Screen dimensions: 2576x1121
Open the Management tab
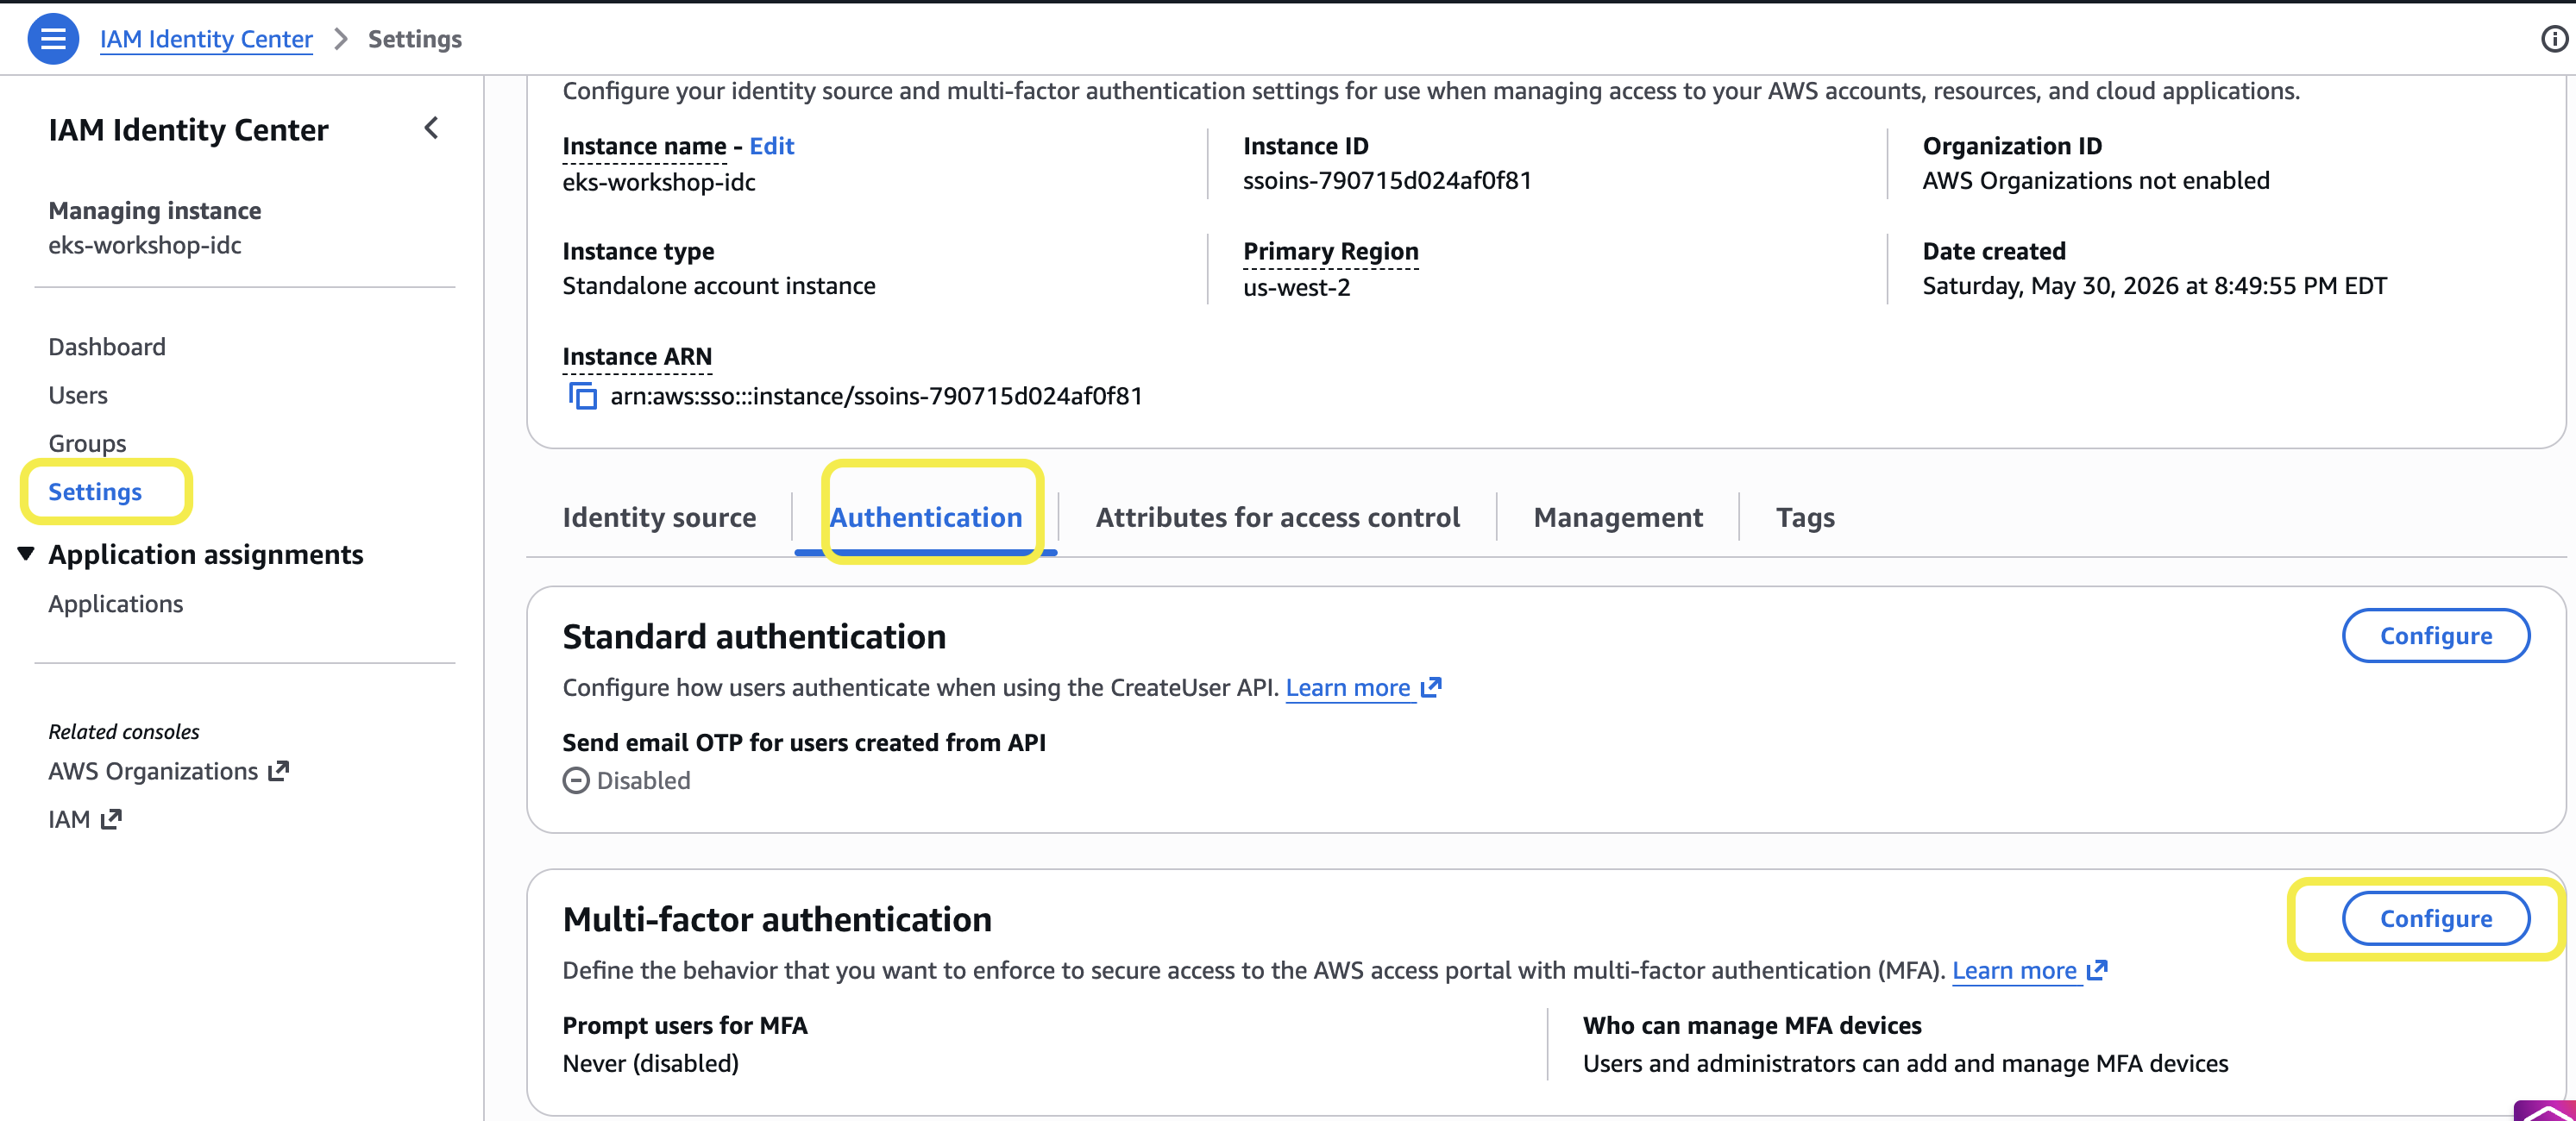point(1618,517)
